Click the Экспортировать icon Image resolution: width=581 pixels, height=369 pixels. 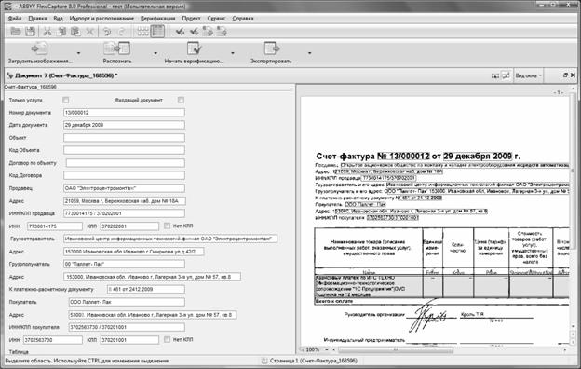[271, 48]
